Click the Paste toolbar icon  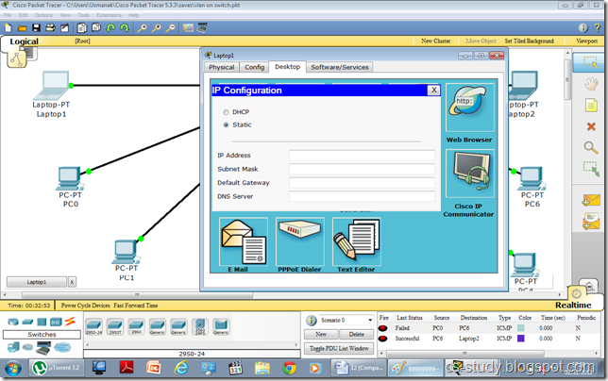click(x=96, y=28)
